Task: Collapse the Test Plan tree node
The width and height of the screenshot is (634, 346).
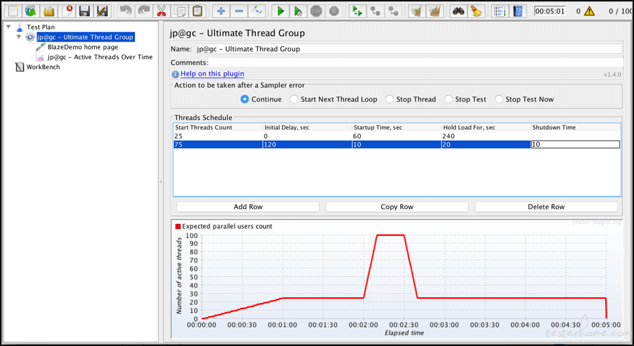Action: [x=9, y=27]
